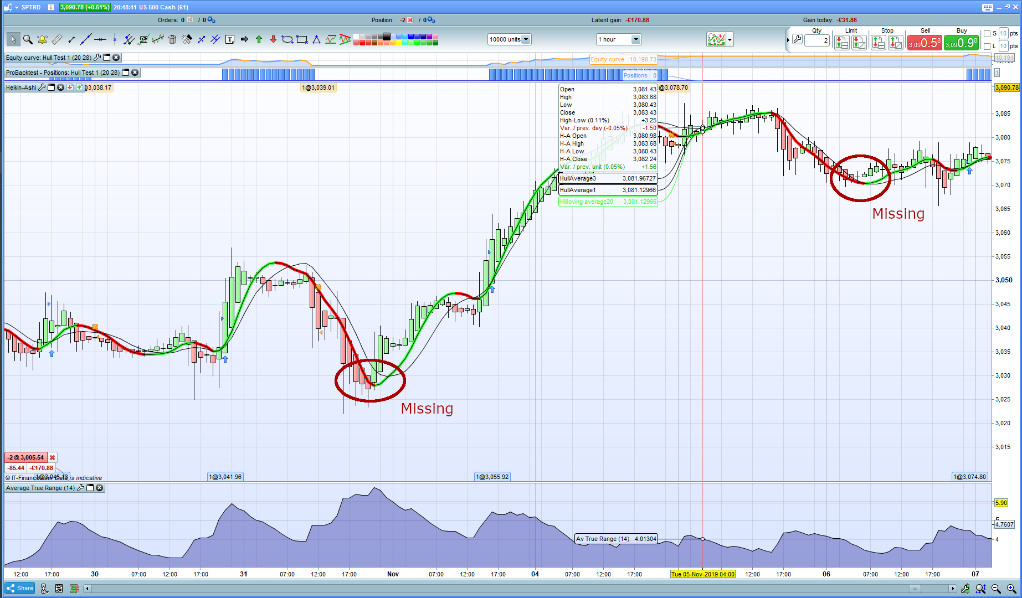Viewport: 1022px width, 598px height.
Task: Open the Share menu button
Action: pyautogui.click(x=20, y=588)
